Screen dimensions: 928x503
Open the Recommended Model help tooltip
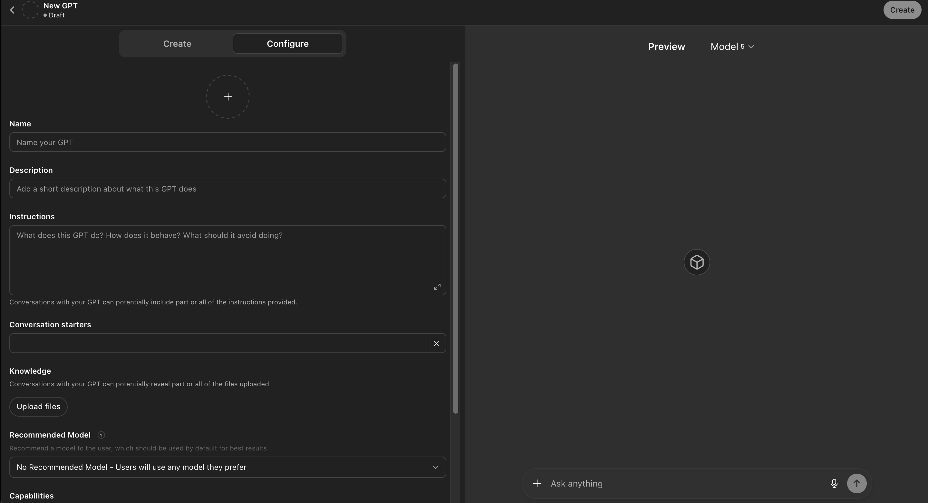(101, 435)
